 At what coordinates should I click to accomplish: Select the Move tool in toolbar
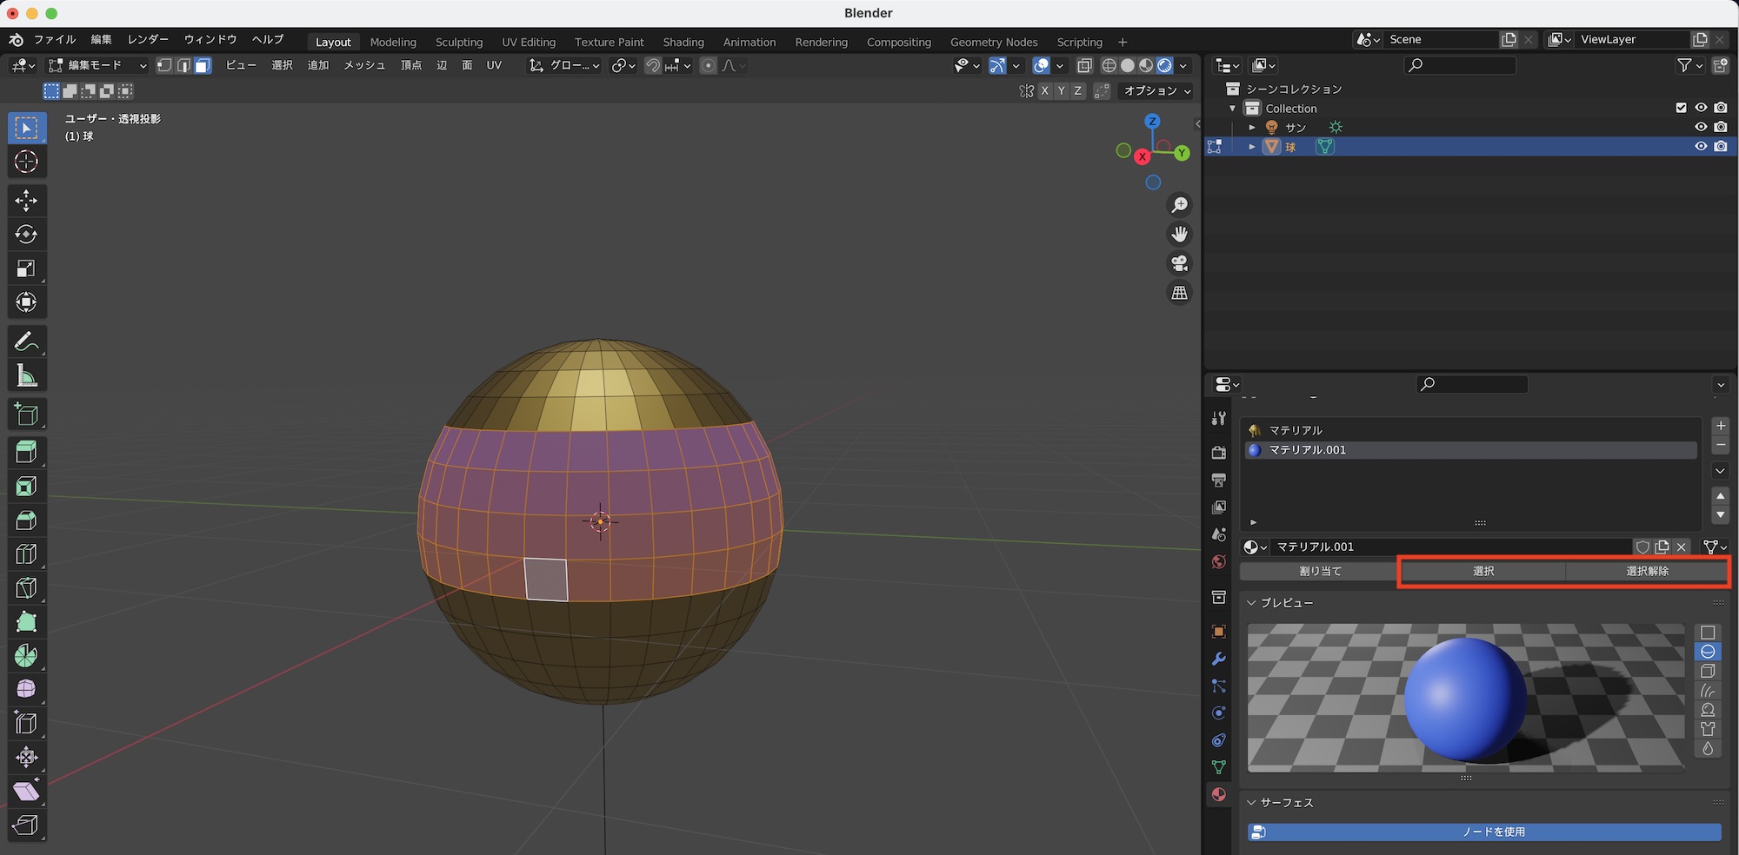26,201
